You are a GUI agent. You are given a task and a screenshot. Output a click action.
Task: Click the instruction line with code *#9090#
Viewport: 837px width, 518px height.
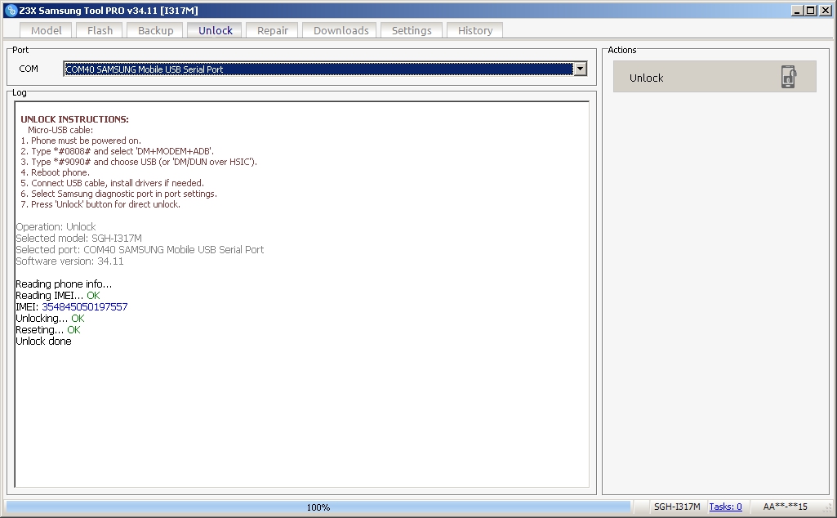139,162
